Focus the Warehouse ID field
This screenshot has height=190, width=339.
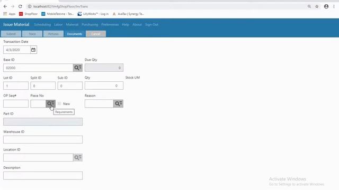[43, 139]
